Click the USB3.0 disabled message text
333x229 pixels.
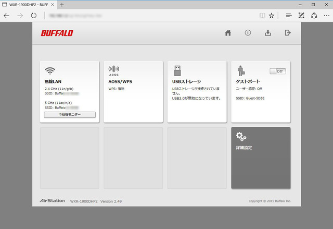[197, 98]
